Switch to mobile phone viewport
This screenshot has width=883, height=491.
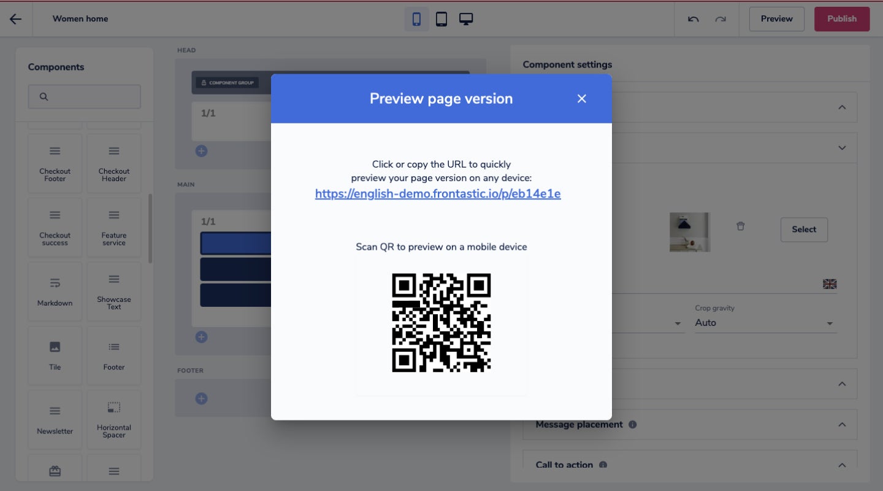416,19
